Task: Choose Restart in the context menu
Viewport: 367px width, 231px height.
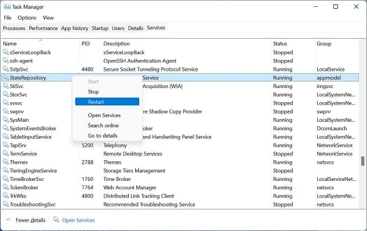Action: [107, 102]
